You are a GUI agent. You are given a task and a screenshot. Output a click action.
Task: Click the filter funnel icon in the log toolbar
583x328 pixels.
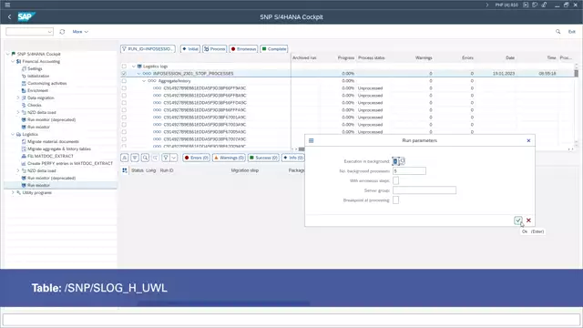point(166,158)
